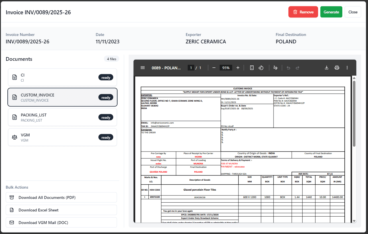Click the ready badge on PACKING_LIST row
The width and height of the screenshot is (368, 234).
tap(106, 117)
